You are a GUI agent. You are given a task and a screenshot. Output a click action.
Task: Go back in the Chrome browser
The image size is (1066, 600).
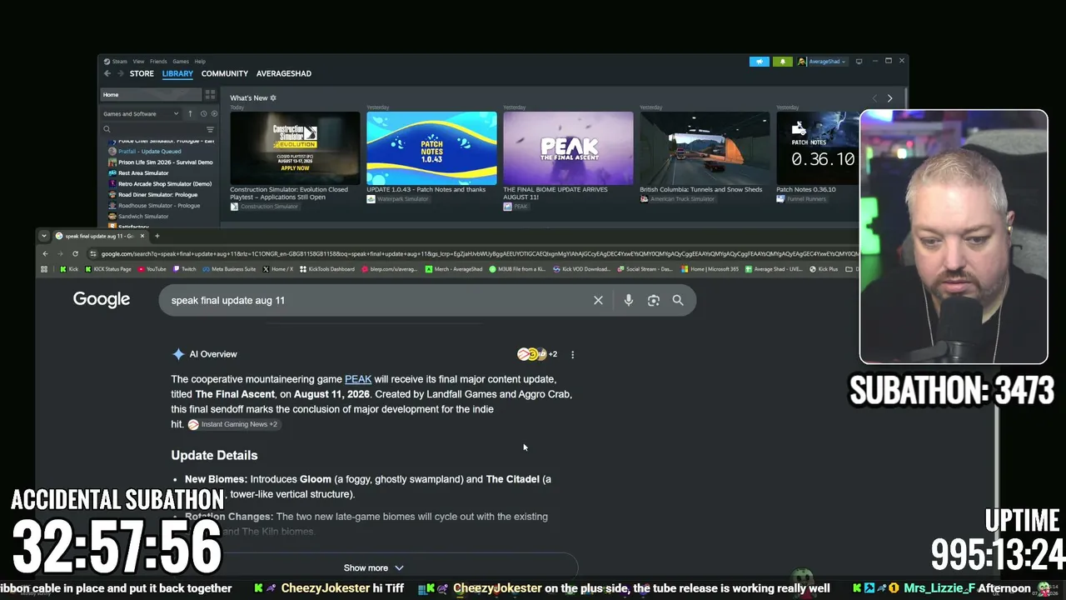(x=45, y=253)
